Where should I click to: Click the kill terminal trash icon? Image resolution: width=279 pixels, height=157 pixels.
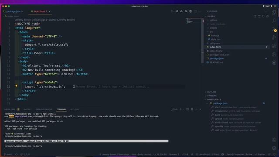pyautogui.click(x=192, y=109)
